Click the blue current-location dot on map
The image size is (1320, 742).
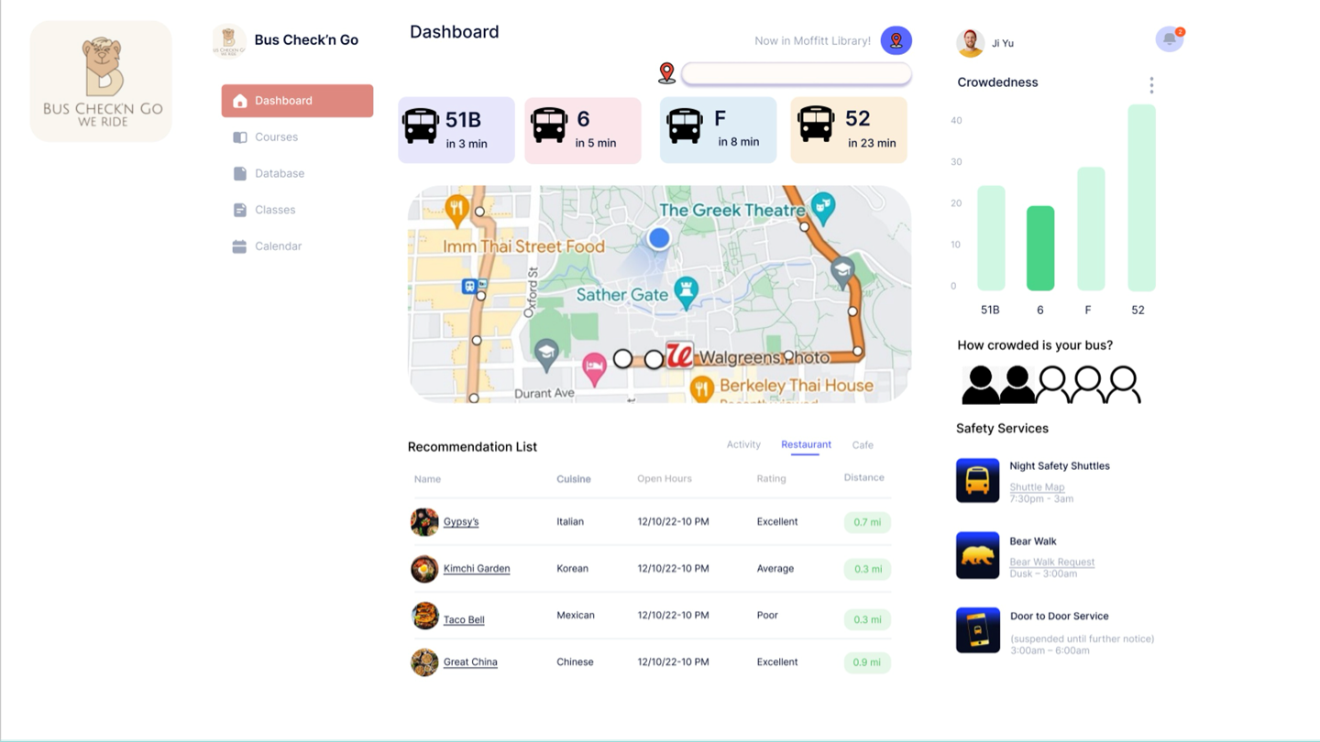658,238
